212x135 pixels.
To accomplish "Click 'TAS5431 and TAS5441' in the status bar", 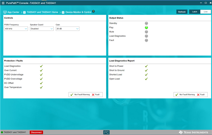I will pos(15,132).
